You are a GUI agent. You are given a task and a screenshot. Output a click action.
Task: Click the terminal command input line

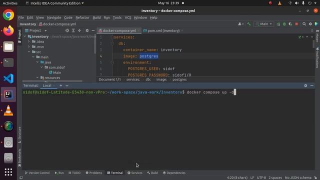[x=168, y=92]
